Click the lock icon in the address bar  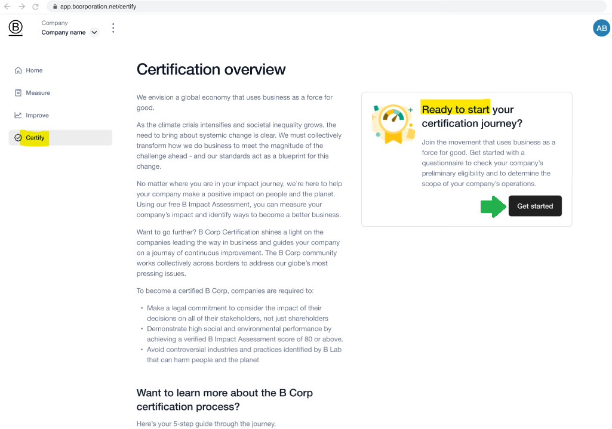[x=55, y=7]
